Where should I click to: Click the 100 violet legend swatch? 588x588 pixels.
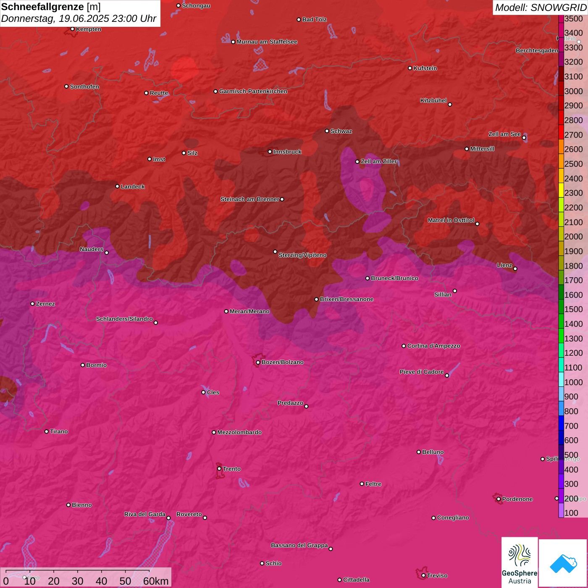pos(561,510)
